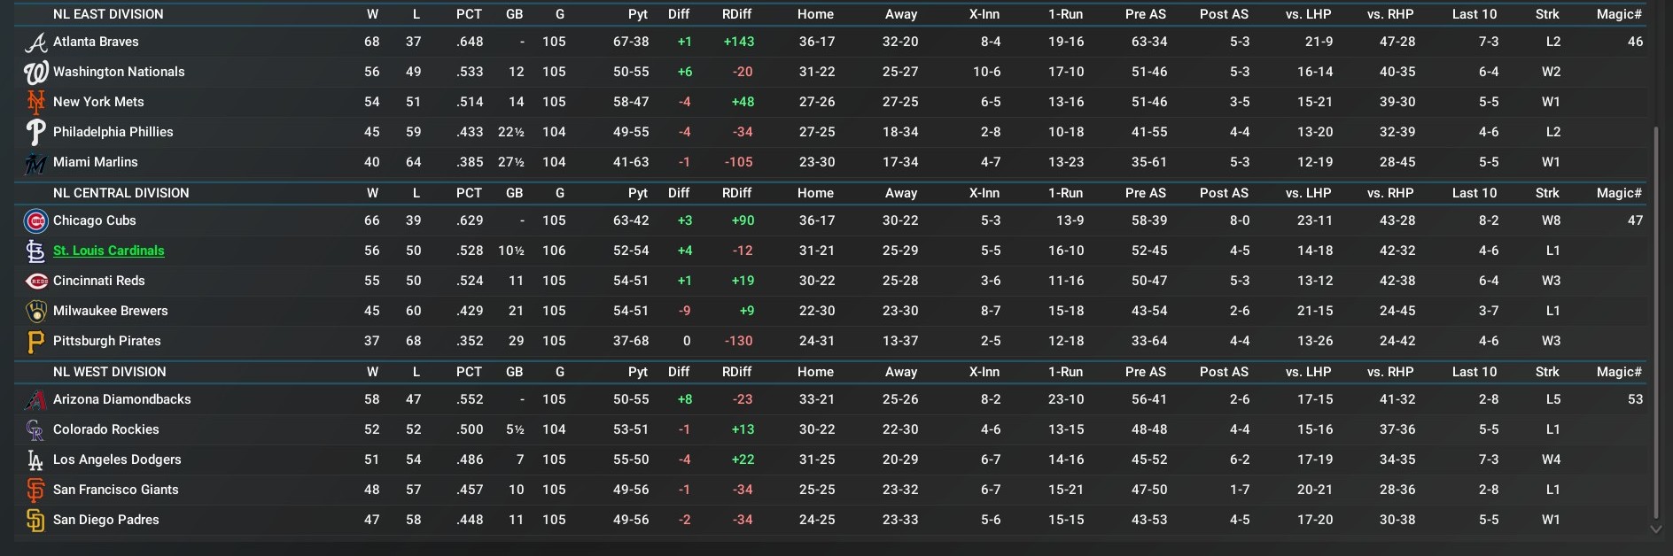
Task: Click the Chicago Cubs logo icon
Action: point(35,220)
